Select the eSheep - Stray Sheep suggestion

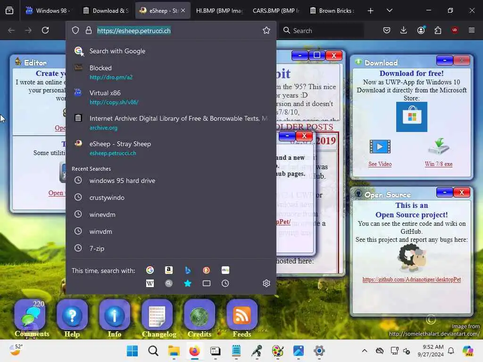pyautogui.click(x=171, y=148)
